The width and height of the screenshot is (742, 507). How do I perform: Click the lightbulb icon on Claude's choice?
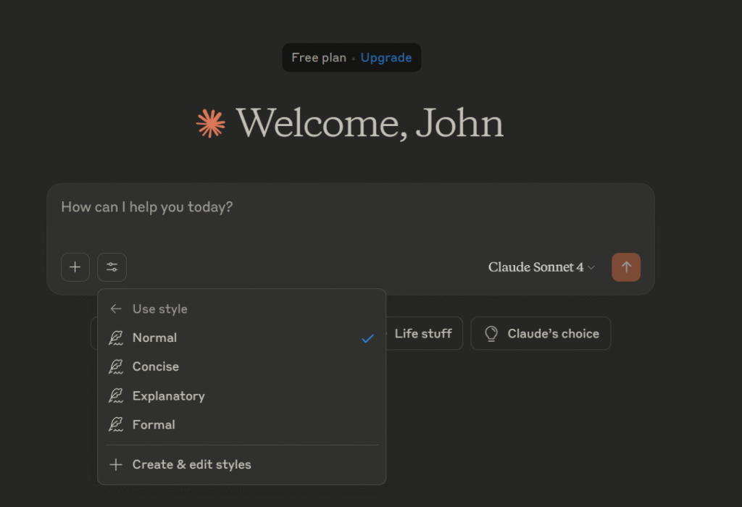491,333
